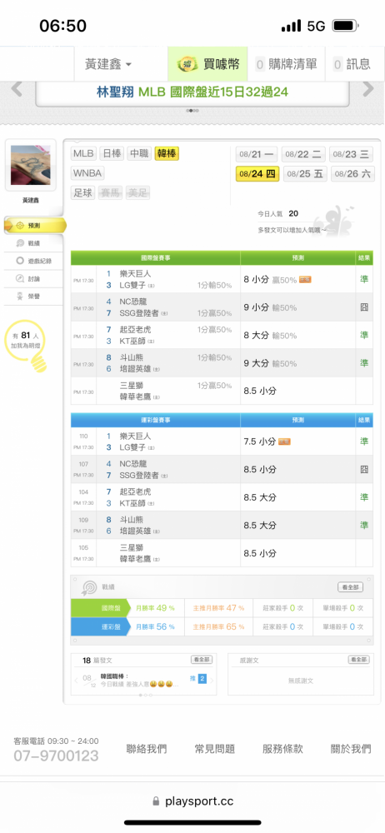Click 看全部 button in 戰績 section
385x833 pixels.
pos(351,587)
